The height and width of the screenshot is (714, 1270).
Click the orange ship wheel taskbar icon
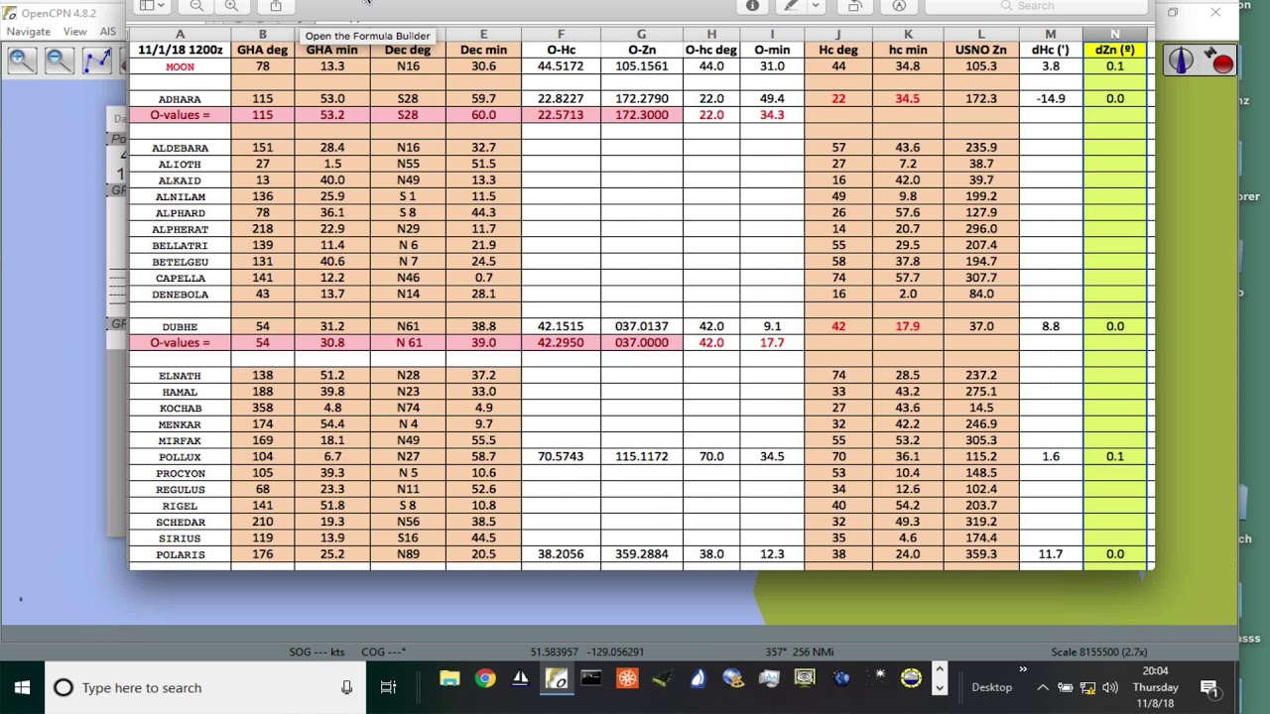coord(627,679)
